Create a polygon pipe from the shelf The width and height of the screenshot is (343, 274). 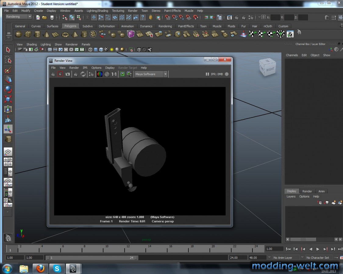(84, 34)
